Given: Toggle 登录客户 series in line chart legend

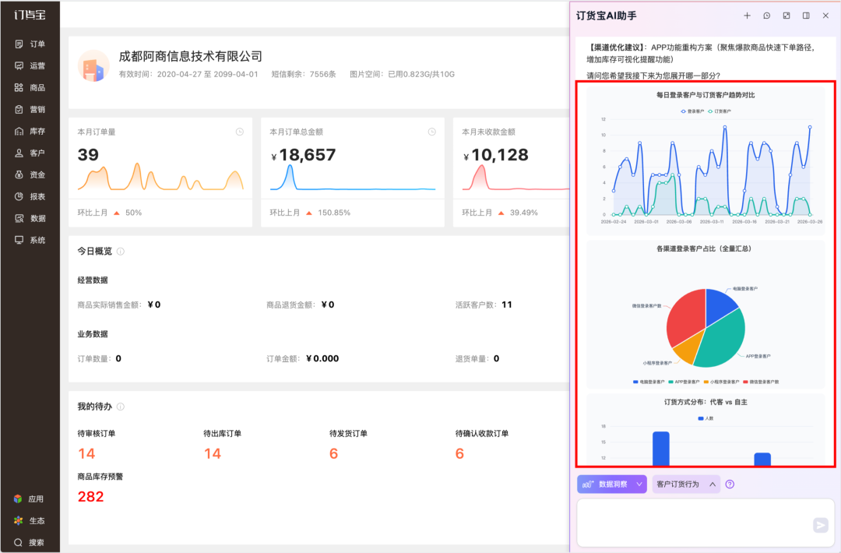Looking at the screenshot, I should coord(692,111).
